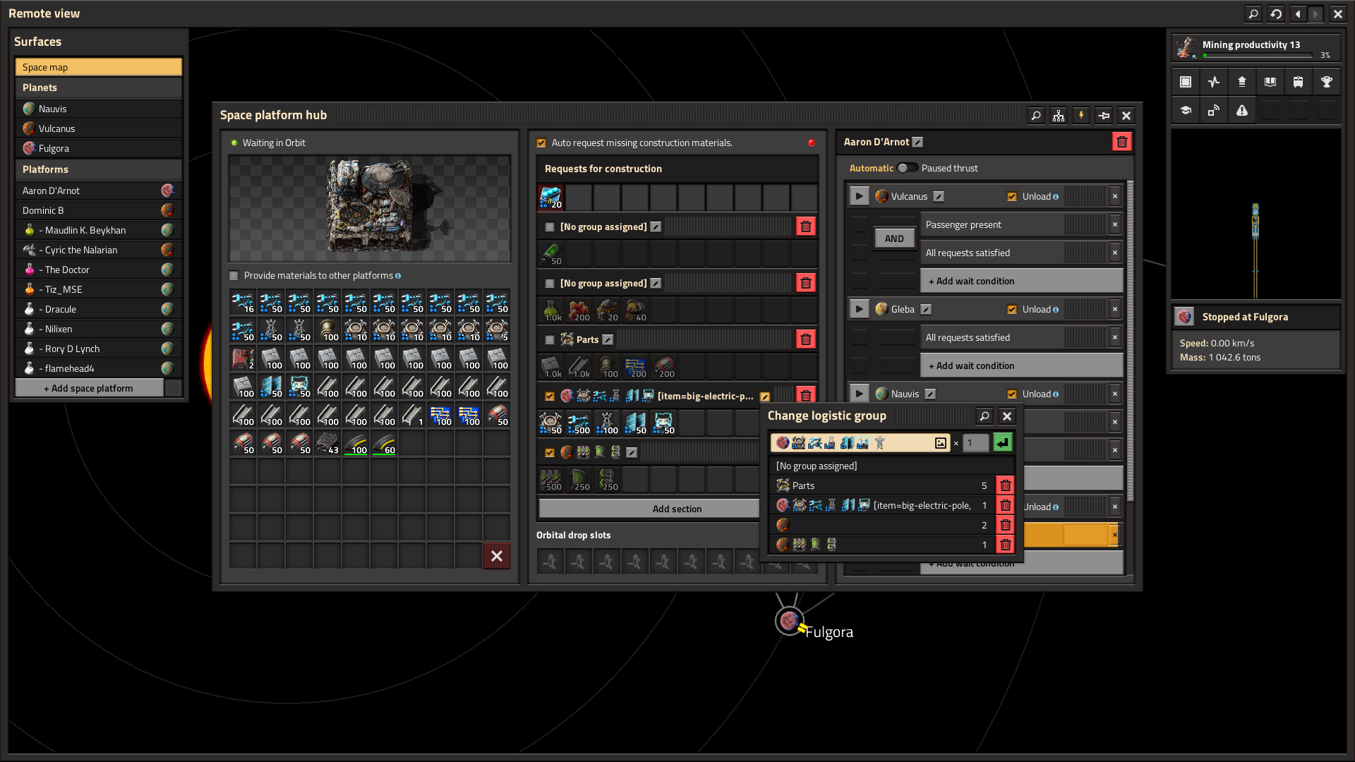
Task: Edit the Vulcanus stop with its pencil
Action: (939, 196)
